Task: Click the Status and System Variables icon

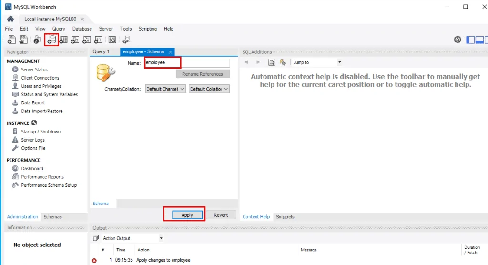Action: point(15,94)
